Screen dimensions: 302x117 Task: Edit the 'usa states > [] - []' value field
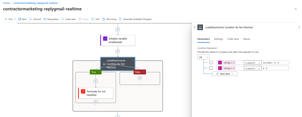click(275, 63)
